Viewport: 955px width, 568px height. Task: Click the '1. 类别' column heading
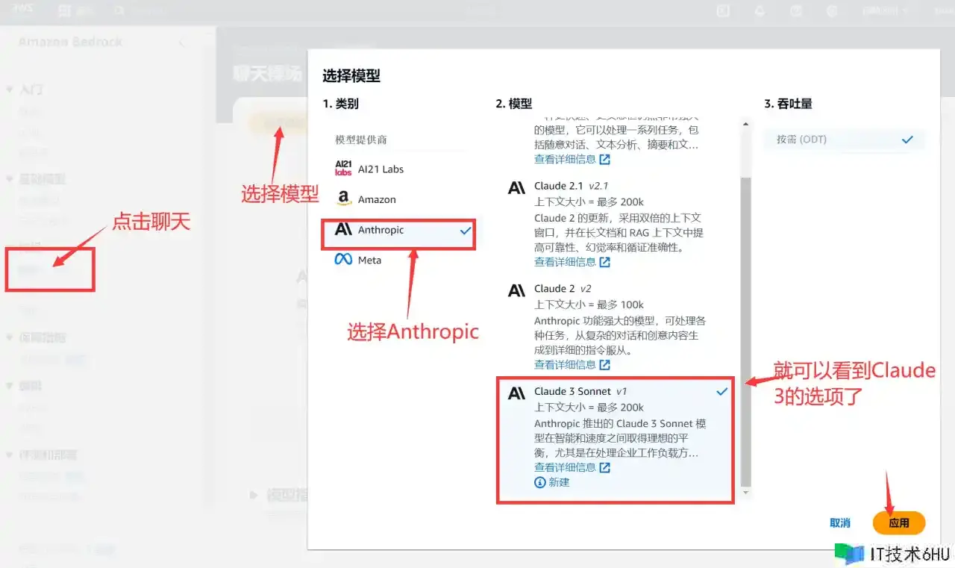(x=341, y=104)
